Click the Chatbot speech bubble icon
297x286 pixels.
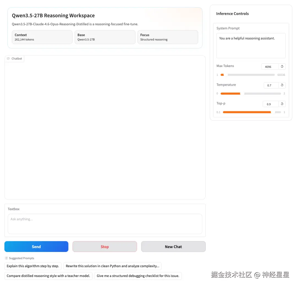9,59
